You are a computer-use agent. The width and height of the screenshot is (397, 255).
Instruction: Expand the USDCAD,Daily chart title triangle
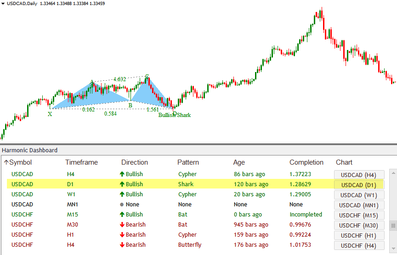click(x=3, y=4)
